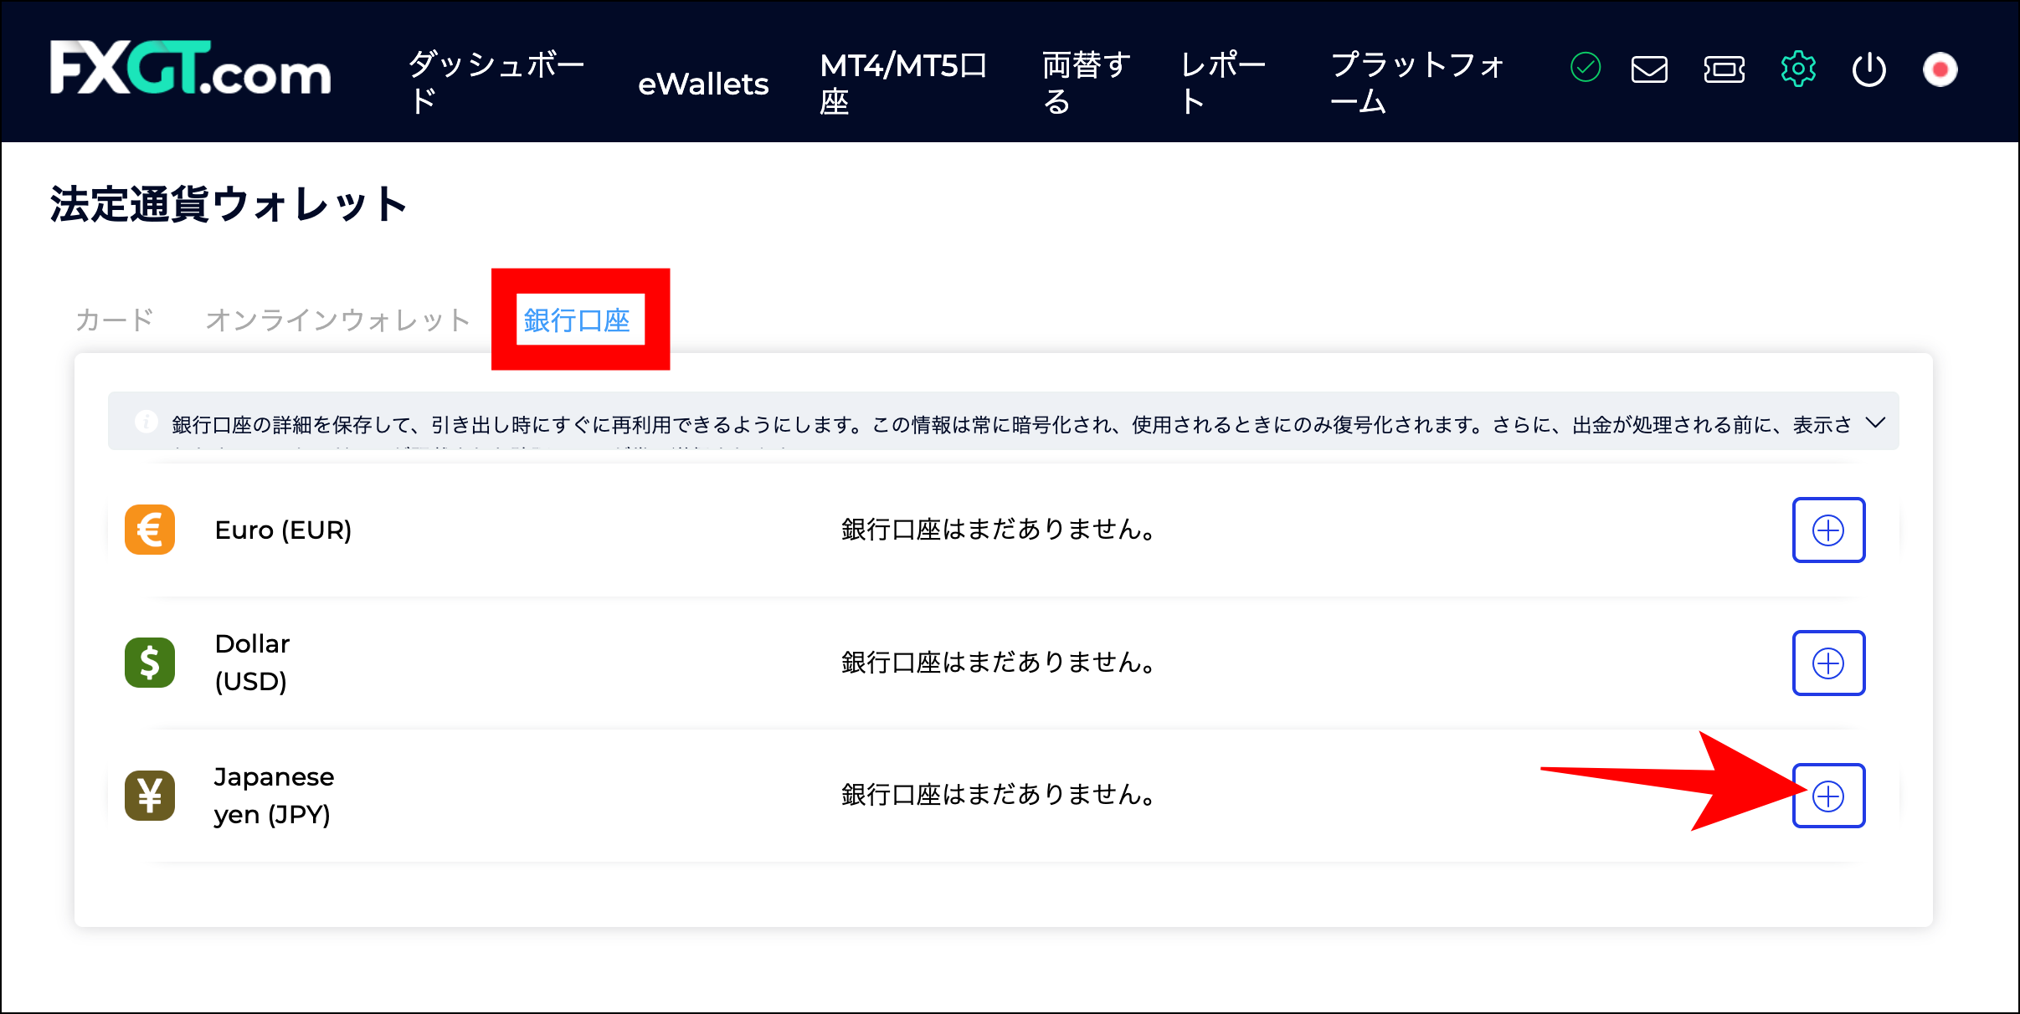
Task: Switch to the オンラインウォレット tab
Action: pyautogui.click(x=337, y=319)
